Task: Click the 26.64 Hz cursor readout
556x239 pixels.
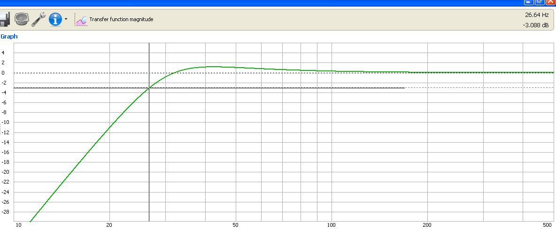Action: 537,15
